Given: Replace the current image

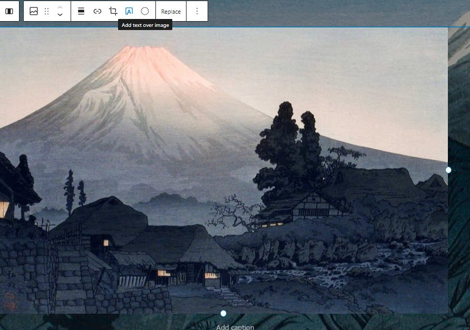Looking at the screenshot, I should pos(170,11).
